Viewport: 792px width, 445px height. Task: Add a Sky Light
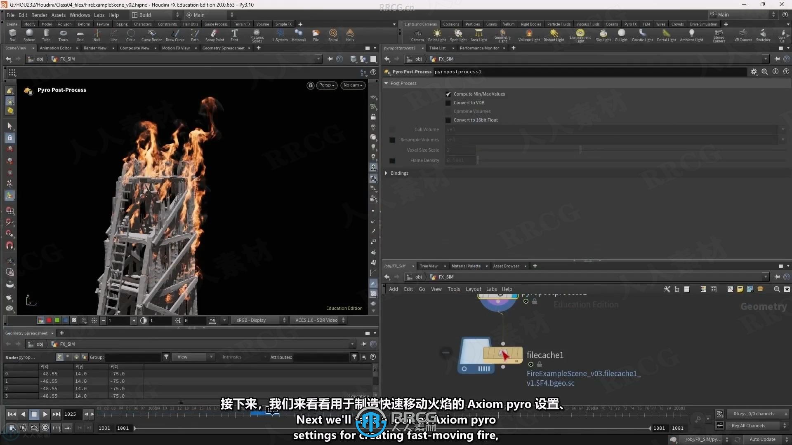pos(603,35)
